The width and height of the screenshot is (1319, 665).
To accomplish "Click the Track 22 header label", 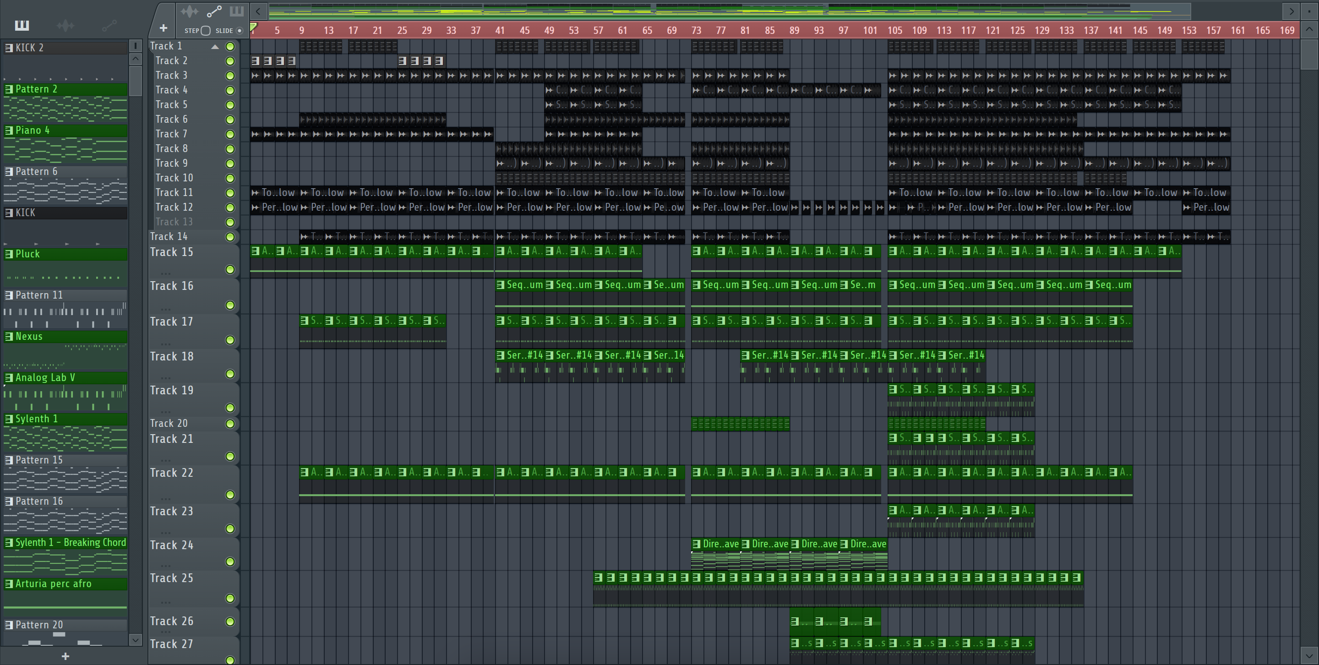I will pyautogui.click(x=172, y=473).
